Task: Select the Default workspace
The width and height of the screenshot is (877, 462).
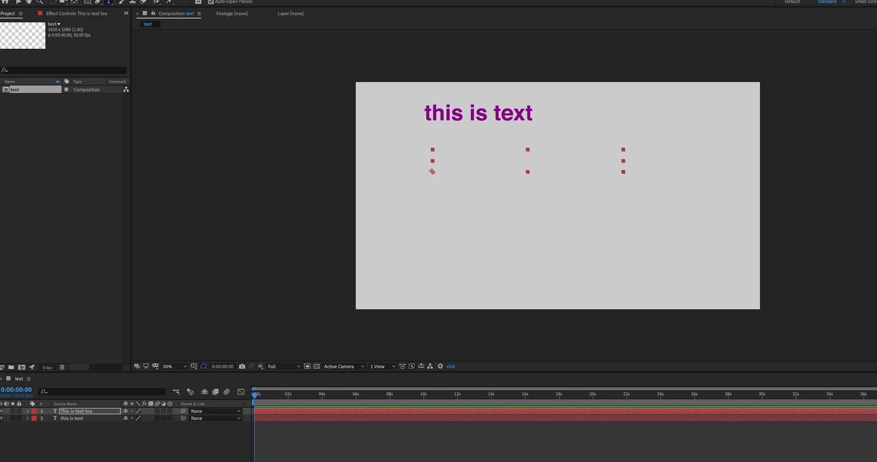Action: point(792,2)
